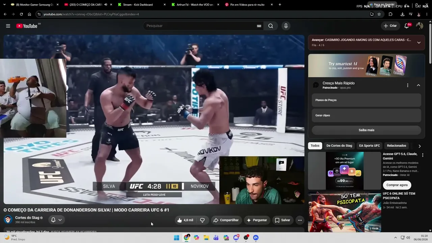Open more actions under the video
Screen dimensions: 432x243
[x=300, y=220]
